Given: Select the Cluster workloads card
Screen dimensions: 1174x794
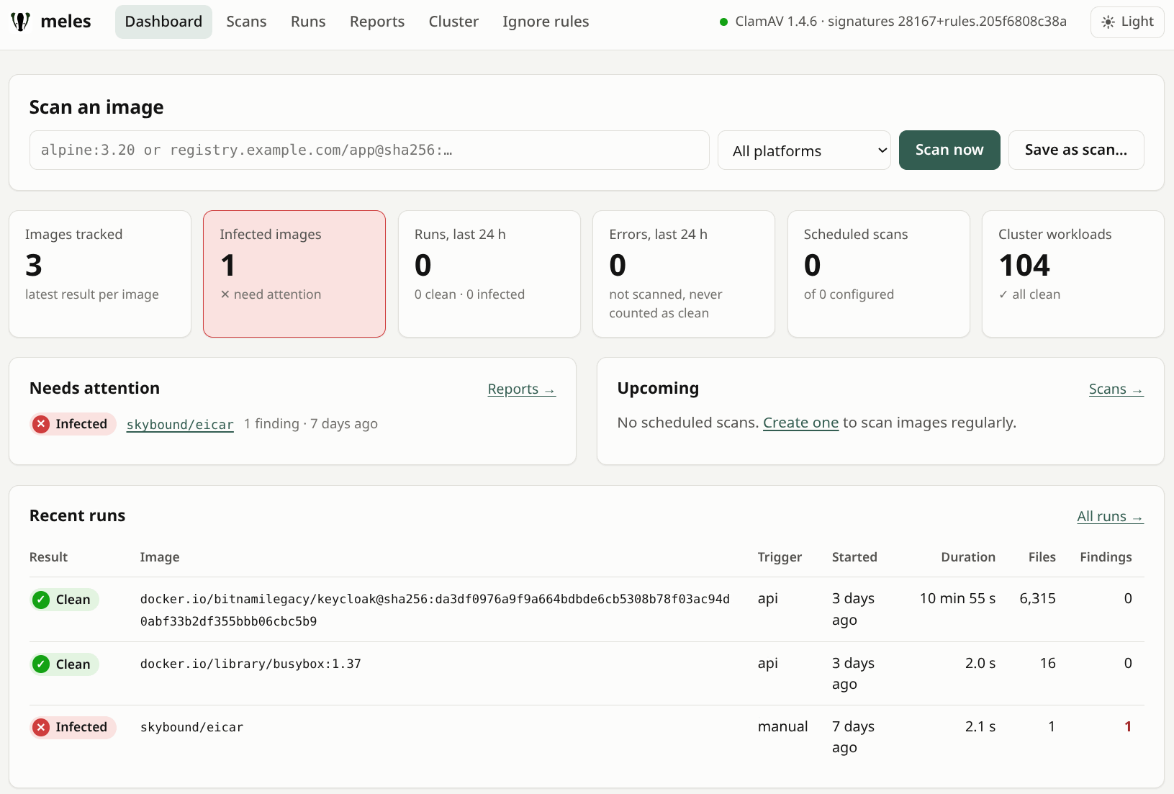Looking at the screenshot, I should tap(1073, 274).
